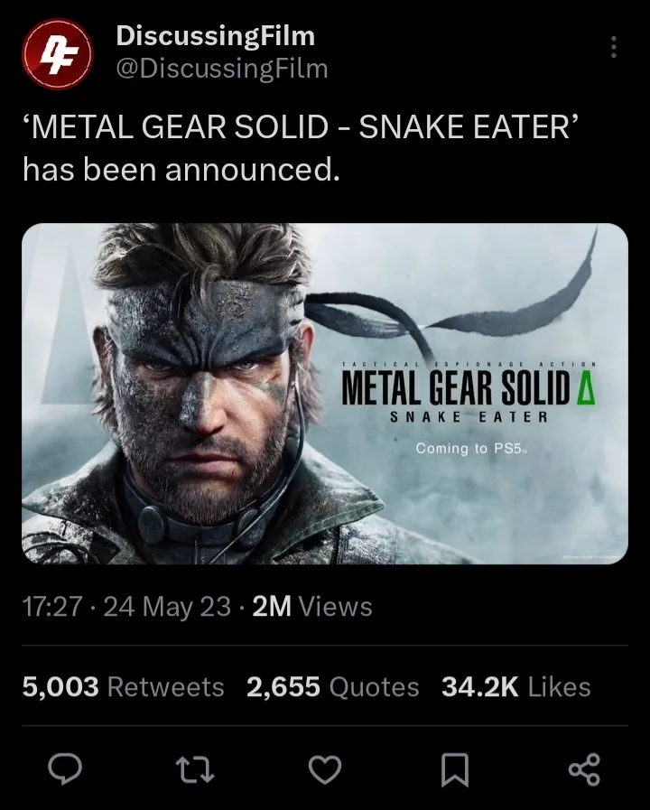This screenshot has width=650, height=810.
Task: Bookmark this Metal Gear Solid tweet
Action: [x=455, y=769]
